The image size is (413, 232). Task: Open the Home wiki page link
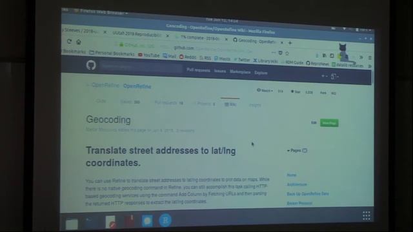tap(292, 175)
